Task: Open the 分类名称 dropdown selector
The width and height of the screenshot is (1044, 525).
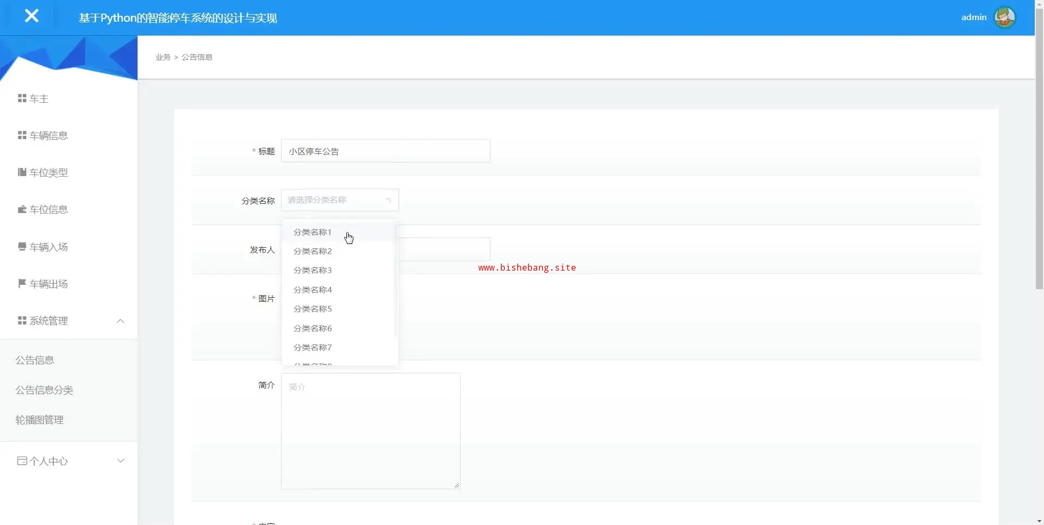Action: point(340,200)
